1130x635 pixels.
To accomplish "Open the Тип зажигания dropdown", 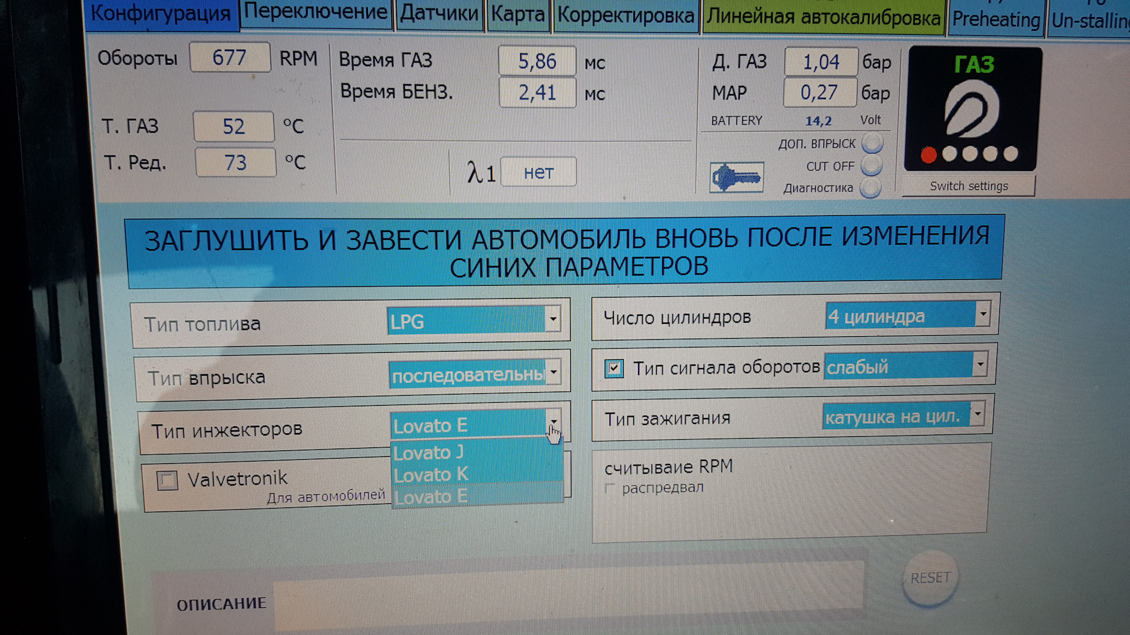I will click(977, 414).
